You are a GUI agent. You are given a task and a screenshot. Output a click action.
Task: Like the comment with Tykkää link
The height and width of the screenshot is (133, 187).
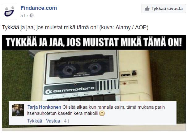click(35, 121)
